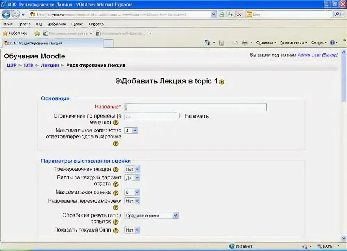Click help icon for Разрешены переэкзаменовки
Screen dimensions: 347x251
(115, 208)
